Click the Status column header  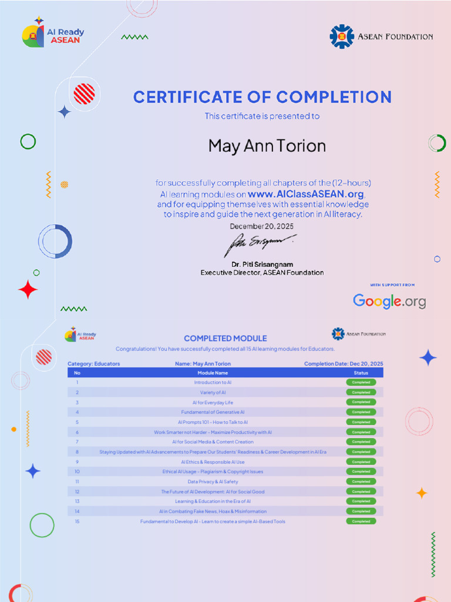point(361,373)
